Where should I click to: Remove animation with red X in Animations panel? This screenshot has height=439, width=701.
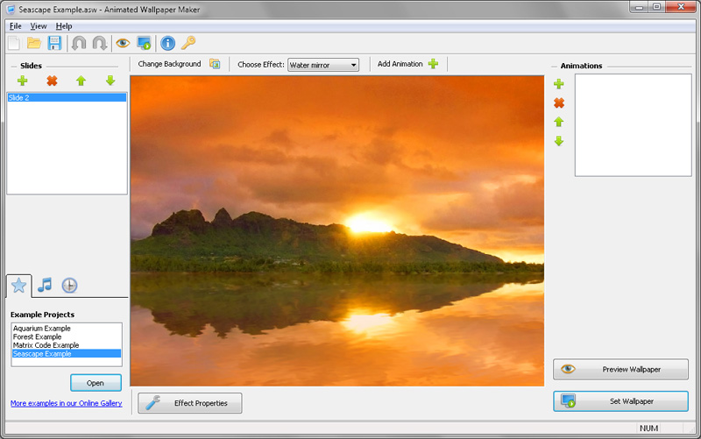tap(559, 103)
